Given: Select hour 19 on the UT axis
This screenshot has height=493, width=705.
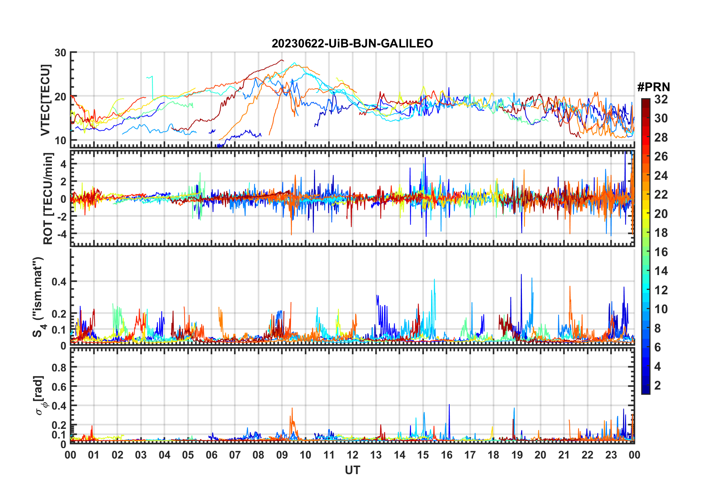Looking at the screenshot, I should coord(517,455).
